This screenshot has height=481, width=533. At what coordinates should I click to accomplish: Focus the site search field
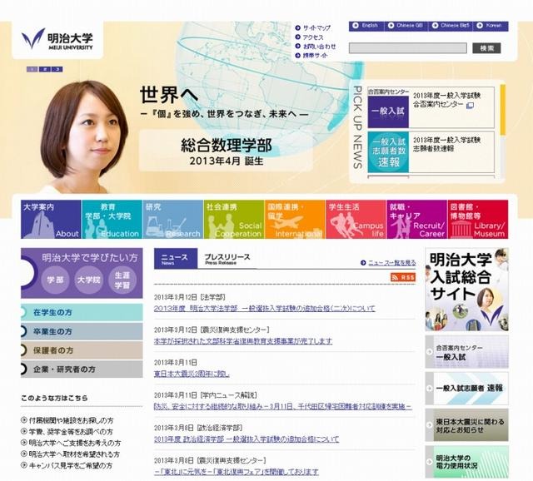click(x=408, y=48)
